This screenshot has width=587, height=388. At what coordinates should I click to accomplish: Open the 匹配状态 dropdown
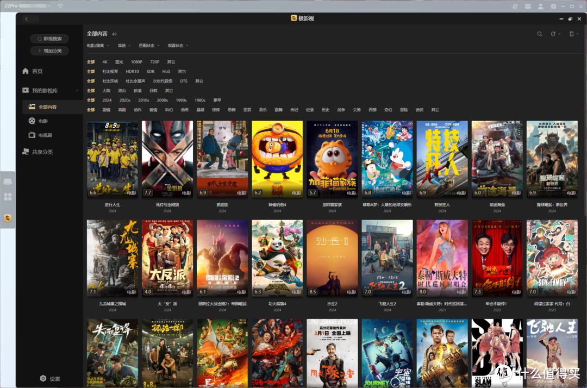click(x=148, y=46)
